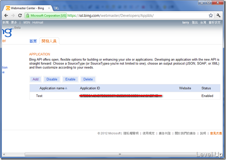Select the Test application row name
This screenshot has height=160, width=226.
(x=39, y=96)
